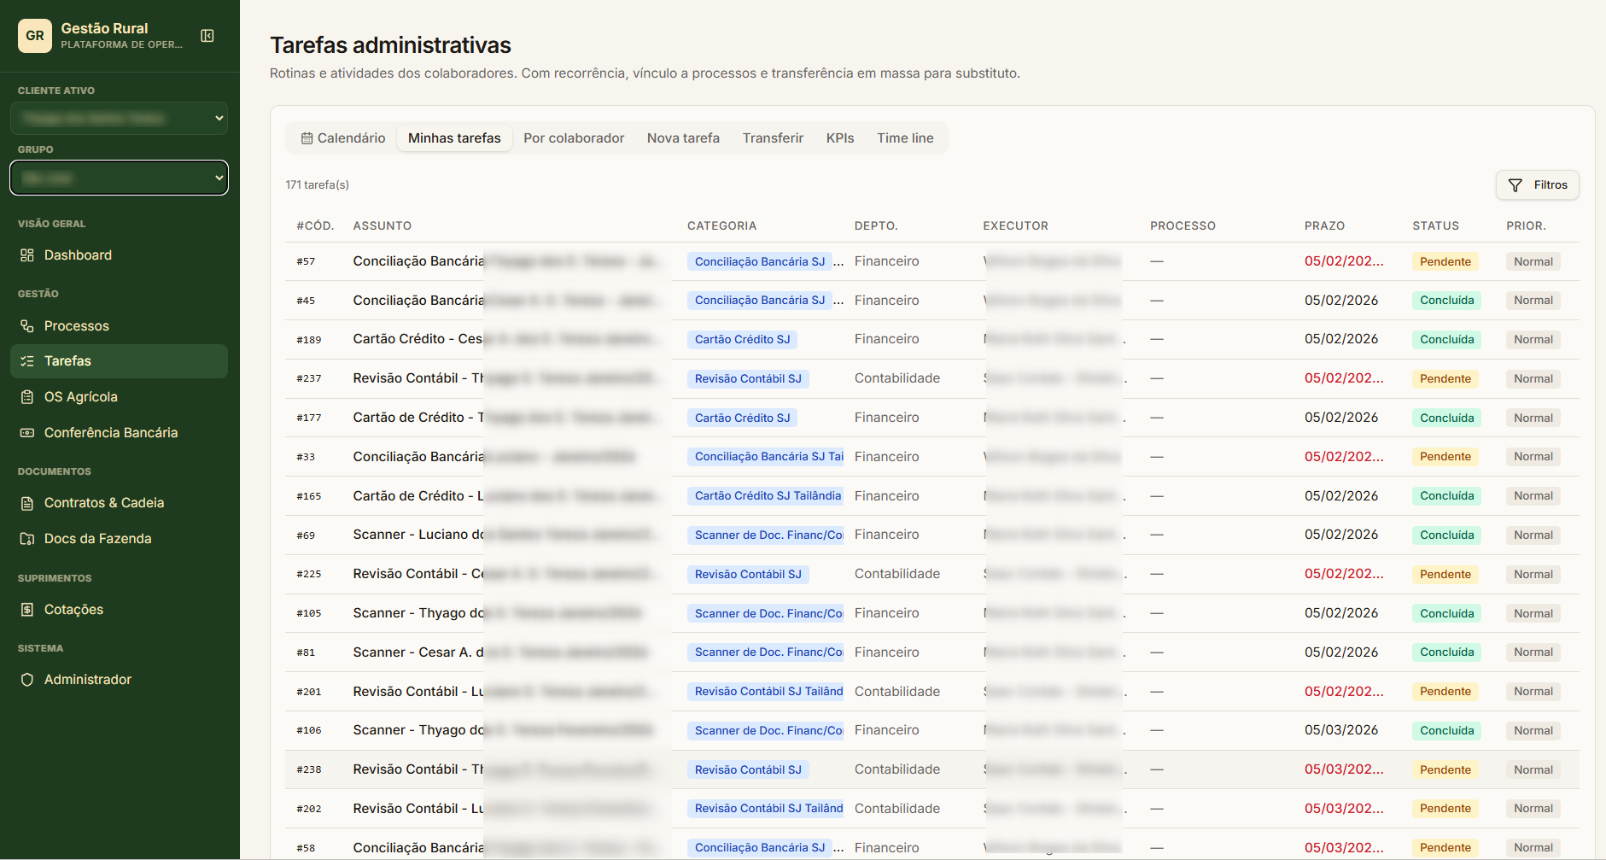The height and width of the screenshot is (860, 1606).
Task: Switch to the Calendário tab
Action: [x=343, y=138]
